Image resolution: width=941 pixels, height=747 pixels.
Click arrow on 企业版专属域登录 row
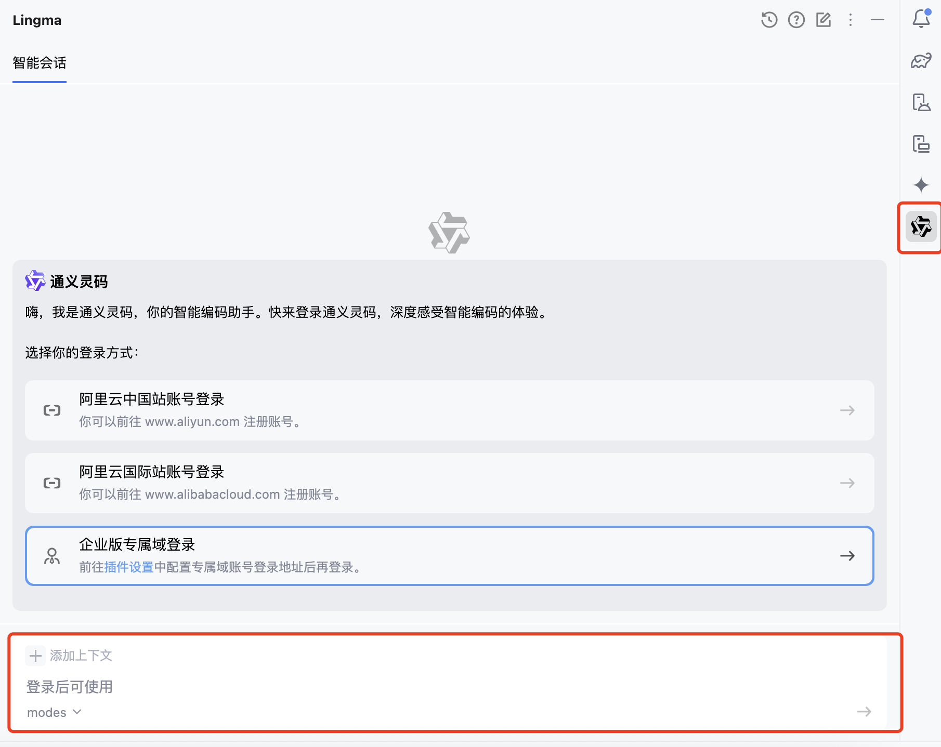click(x=847, y=556)
